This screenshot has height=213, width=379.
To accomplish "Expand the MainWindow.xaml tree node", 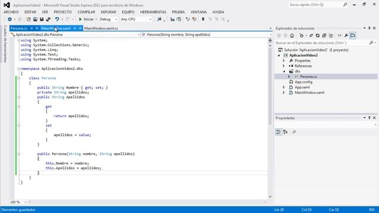I will pyautogui.click(x=284, y=92).
